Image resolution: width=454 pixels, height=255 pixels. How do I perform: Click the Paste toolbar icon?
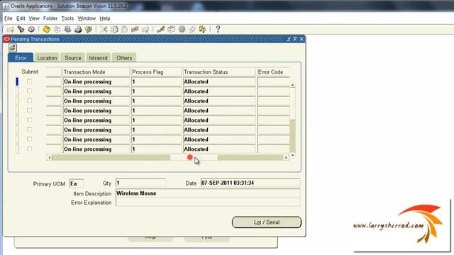click(125, 29)
